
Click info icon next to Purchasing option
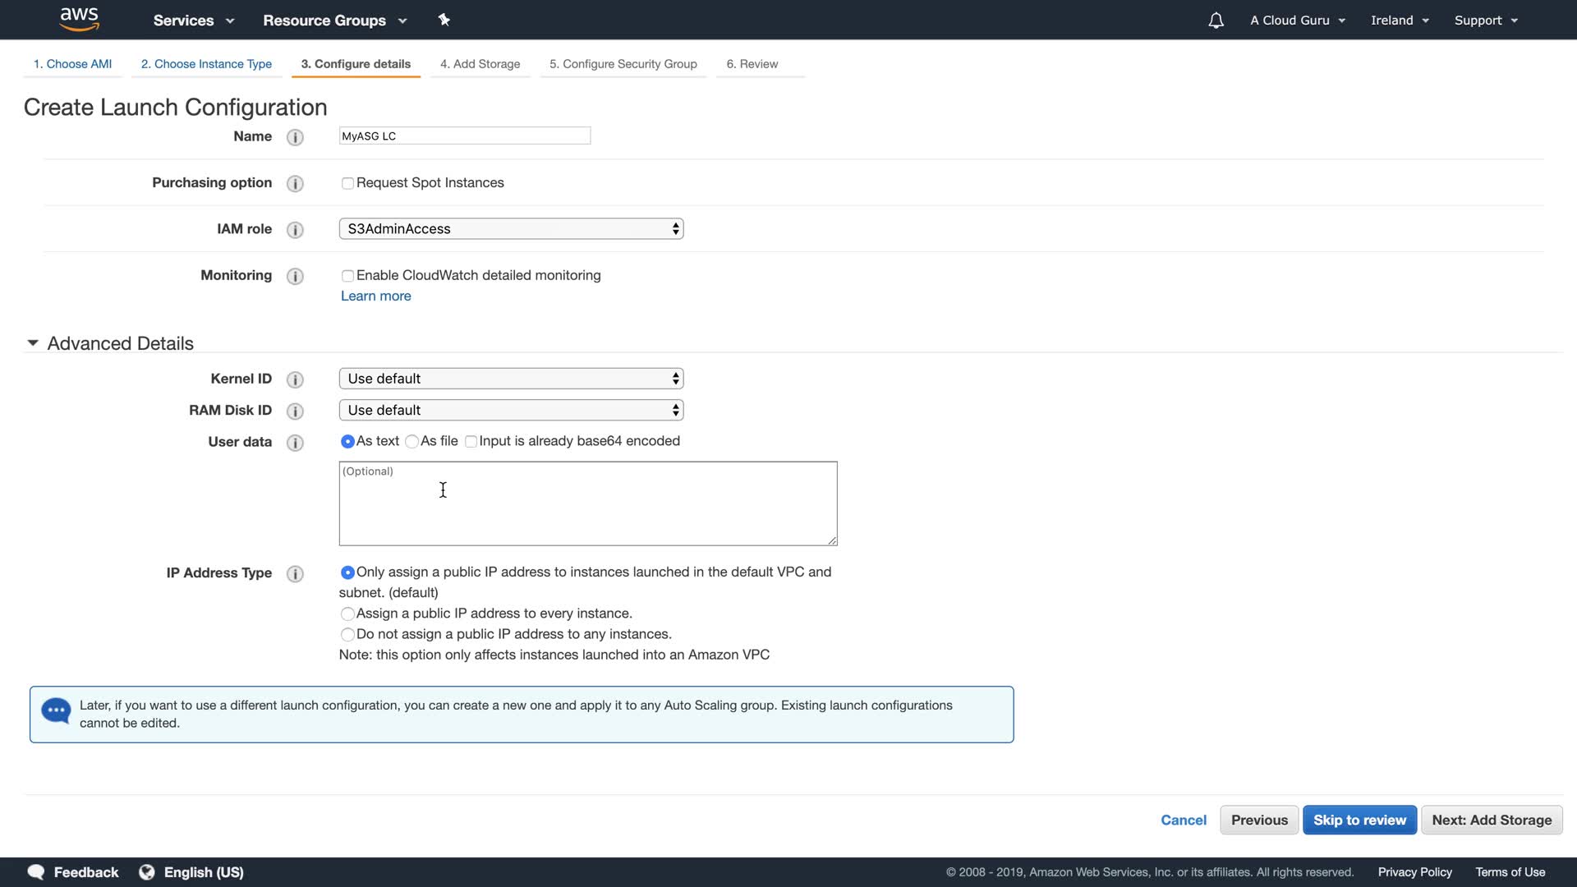pyautogui.click(x=295, y=183)
